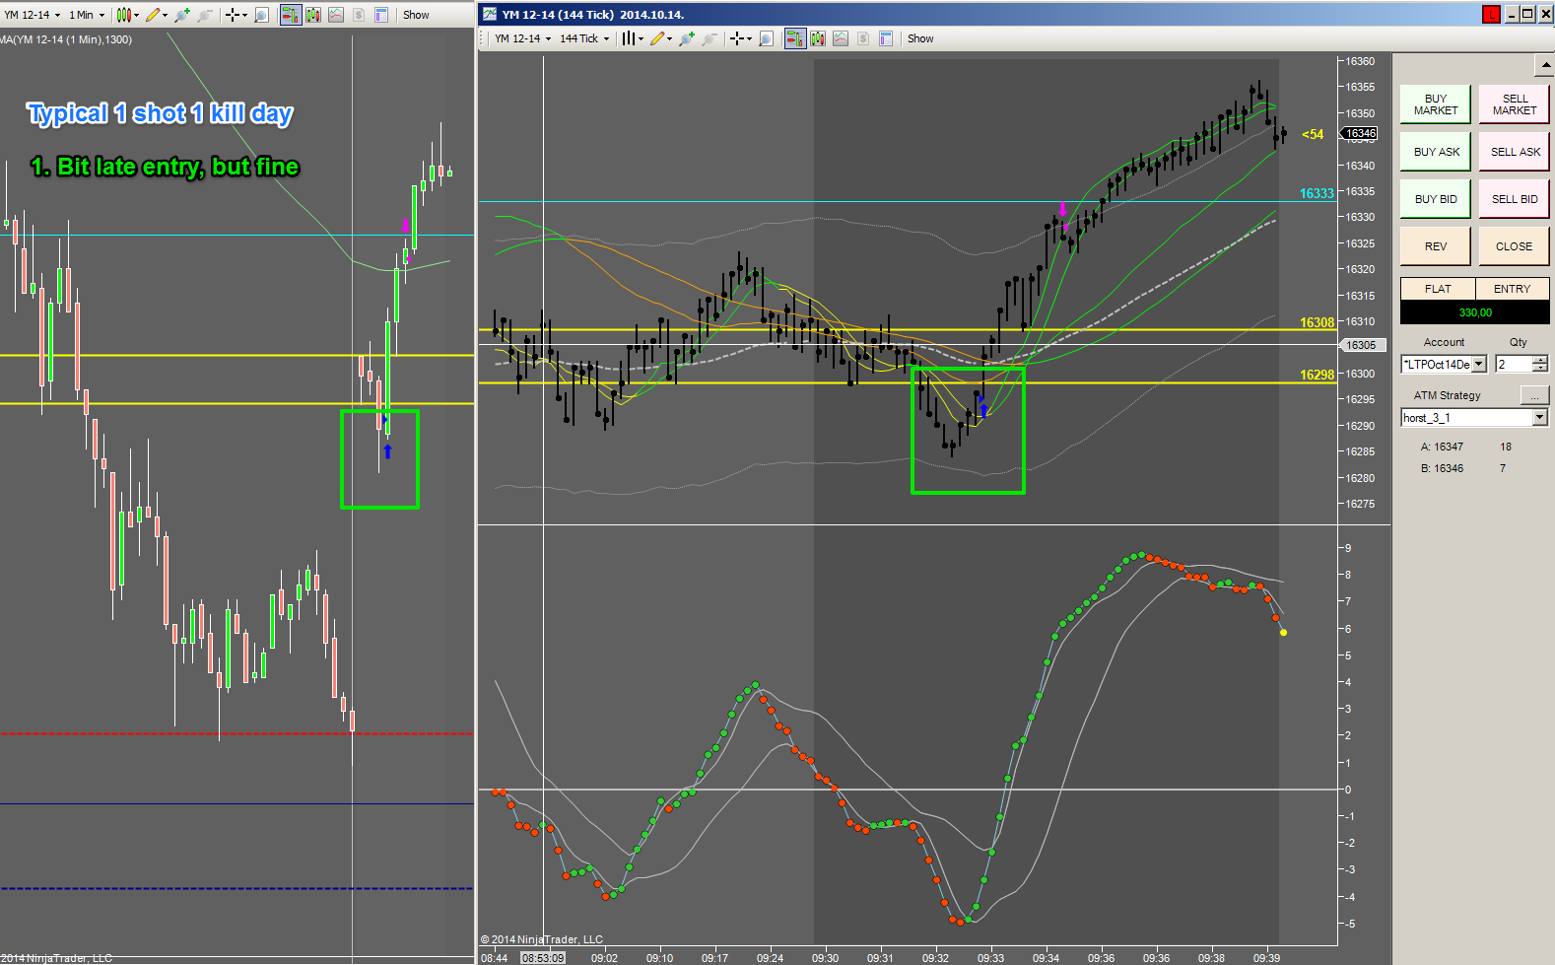The image size is (1555, 965).
Task: Click the 16308 yellow line price label
Action: point(1317,322)
